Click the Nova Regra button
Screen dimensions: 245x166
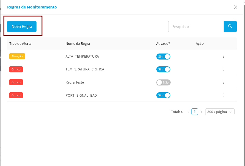tap(22, 26)
